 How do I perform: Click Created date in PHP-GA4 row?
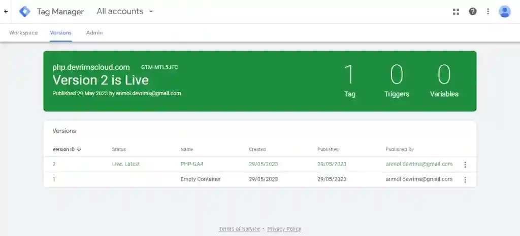coord(264,164)
